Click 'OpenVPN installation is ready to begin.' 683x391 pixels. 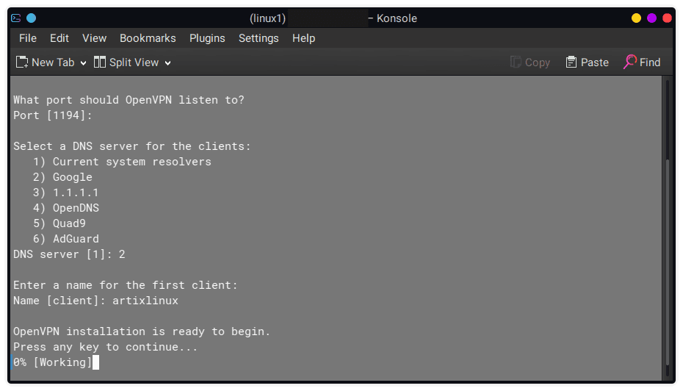point(142,331)
